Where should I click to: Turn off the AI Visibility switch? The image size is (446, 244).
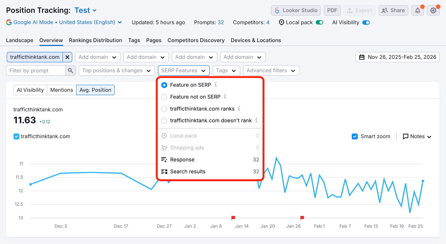366,23
